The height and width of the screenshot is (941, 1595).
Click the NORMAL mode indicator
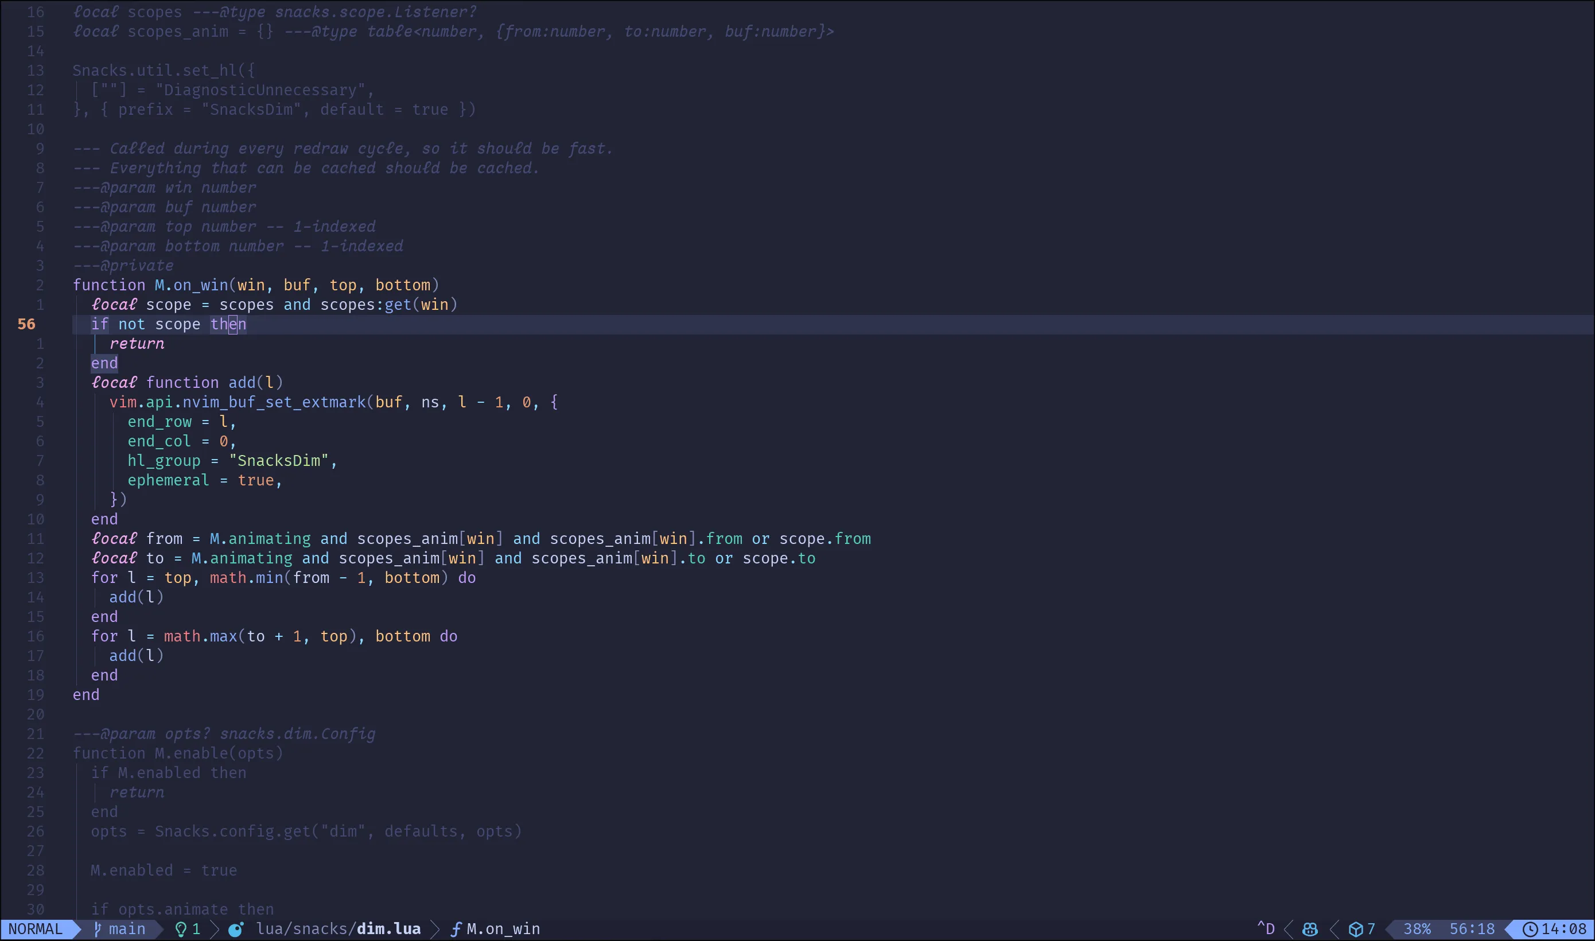(x=35, y=930)
